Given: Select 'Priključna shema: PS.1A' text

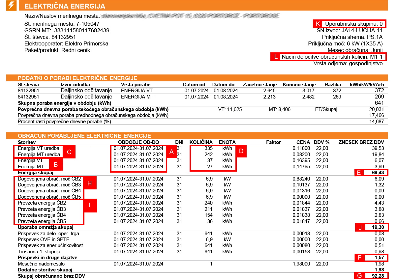Looking at the screenshot, I should tap(352, 37).
